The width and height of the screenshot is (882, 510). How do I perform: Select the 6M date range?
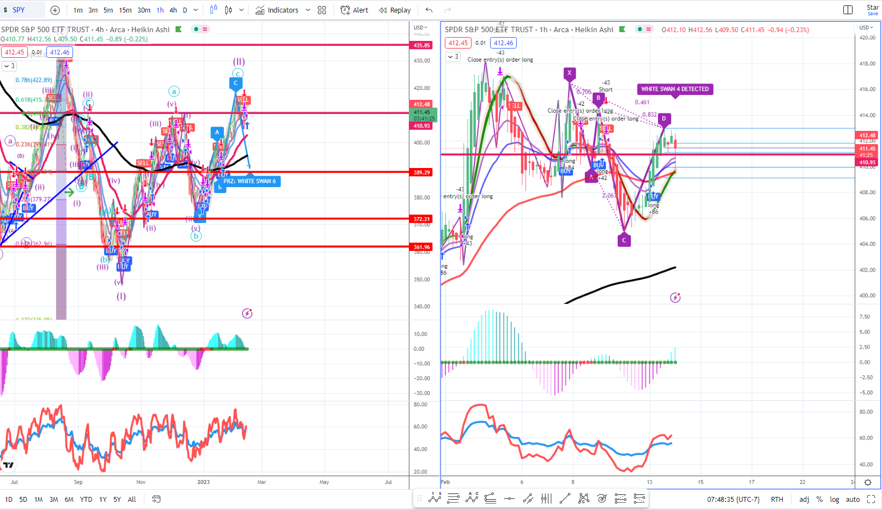(69, 499)
